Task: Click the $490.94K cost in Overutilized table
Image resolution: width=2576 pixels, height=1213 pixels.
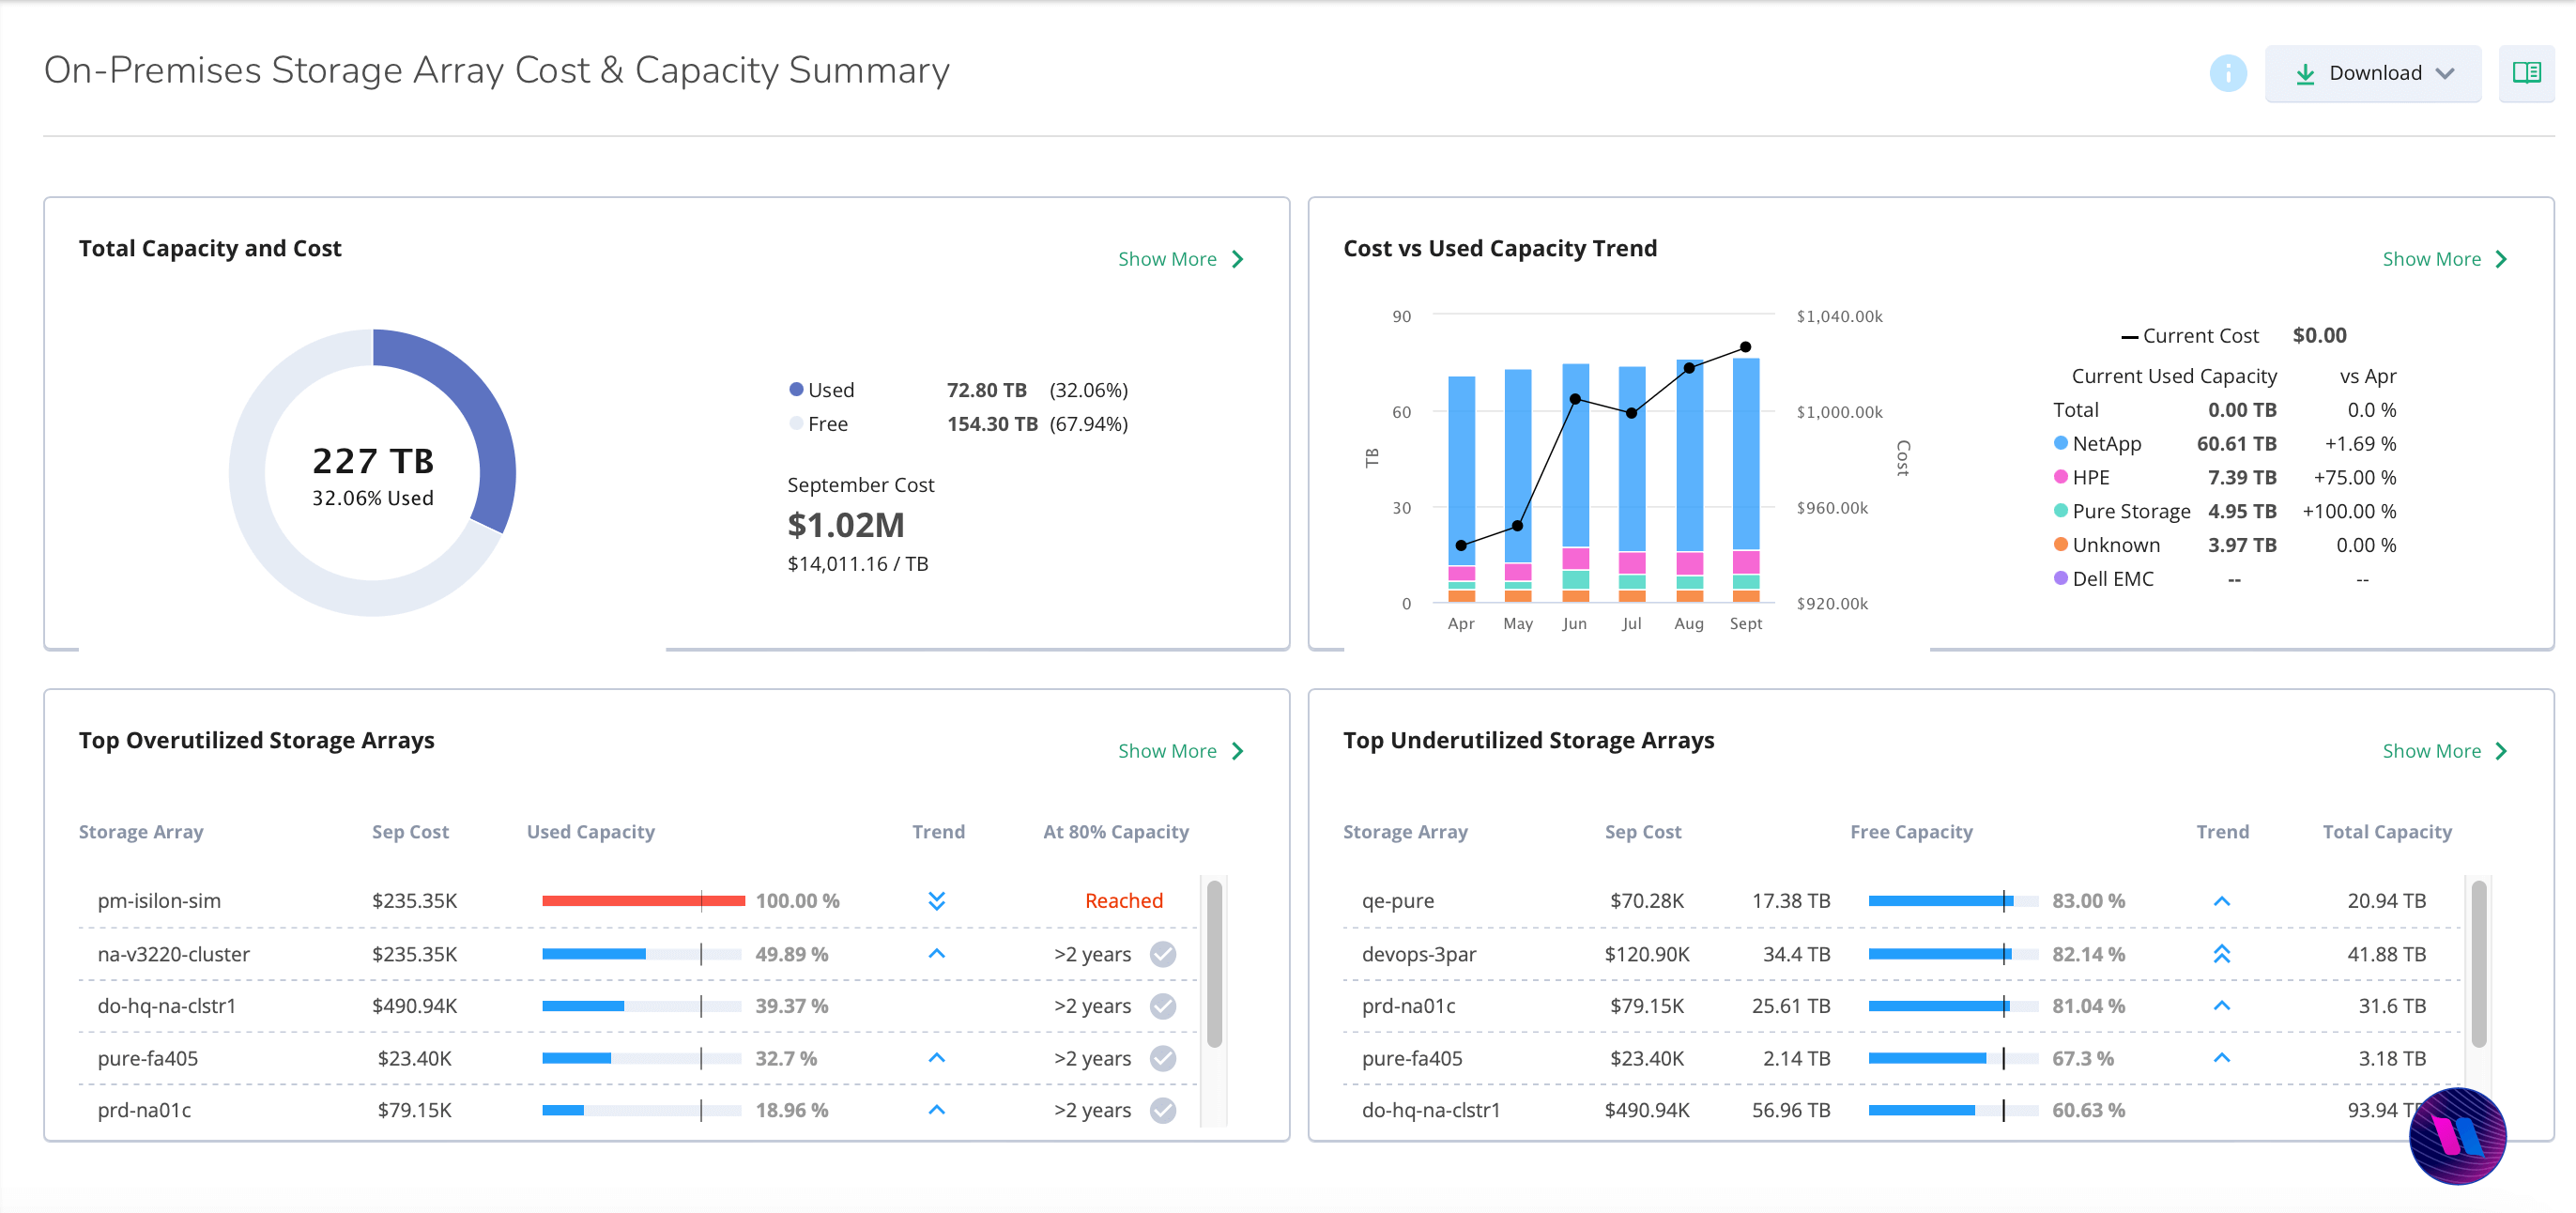Action: click(x=414, y=1006)
